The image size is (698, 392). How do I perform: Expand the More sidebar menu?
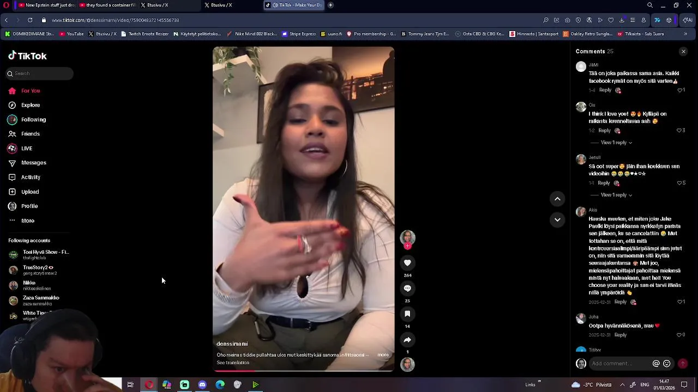click(22, 220)
